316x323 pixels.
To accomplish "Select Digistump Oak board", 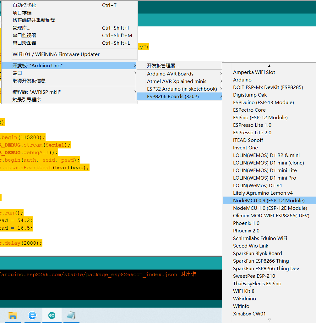I will pyautogui.click(x=269, y=95).
